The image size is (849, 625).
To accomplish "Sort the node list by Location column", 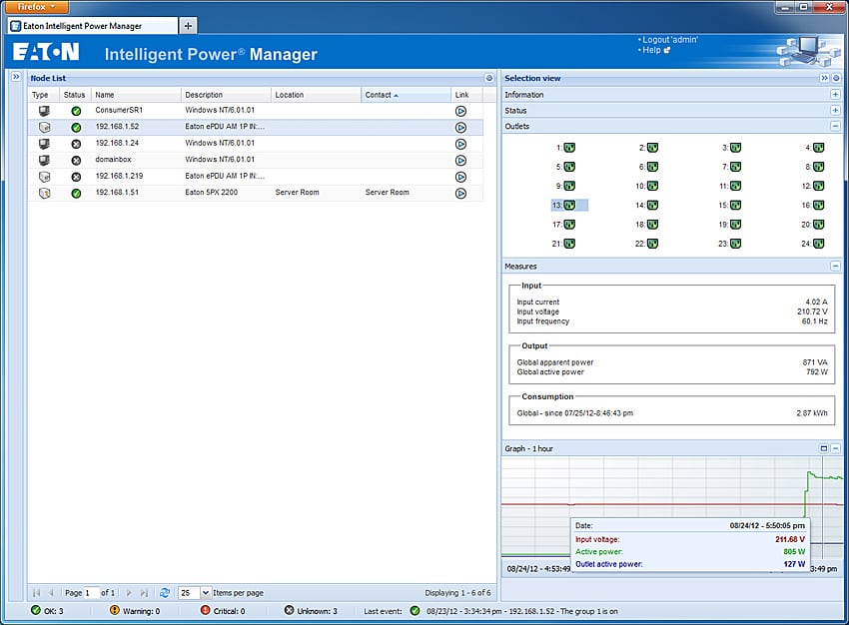I will [316, 95].
